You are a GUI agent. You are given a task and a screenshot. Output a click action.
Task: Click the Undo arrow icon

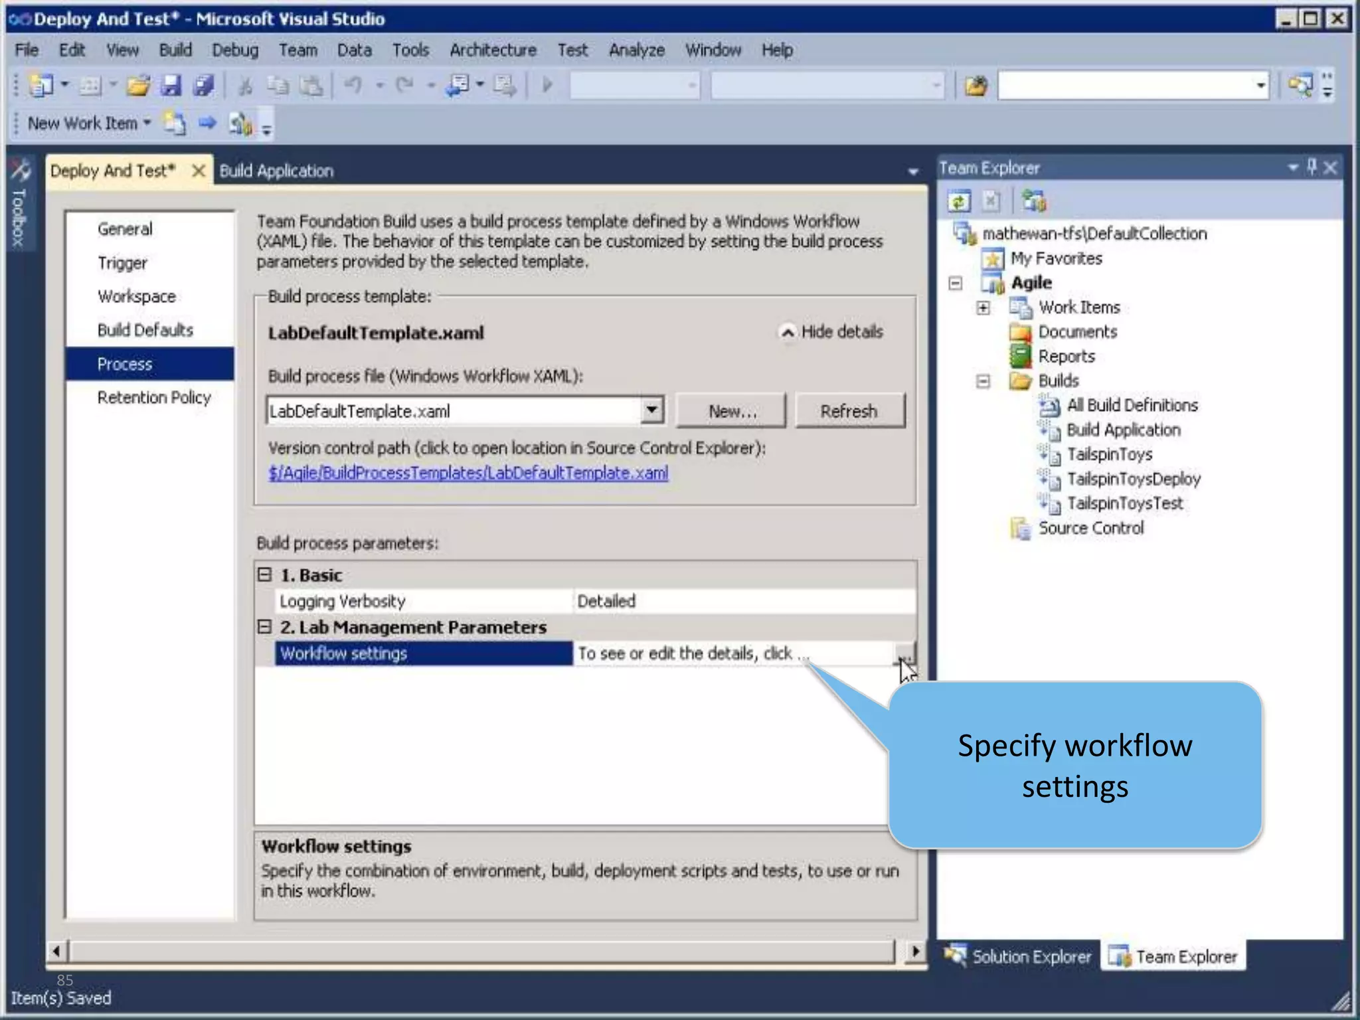point(353,85)
